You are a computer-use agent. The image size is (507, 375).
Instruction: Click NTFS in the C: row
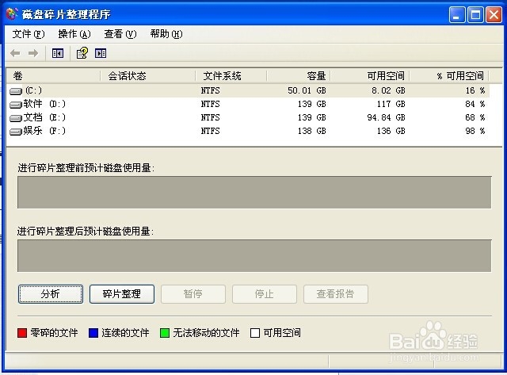pos(210,90)
